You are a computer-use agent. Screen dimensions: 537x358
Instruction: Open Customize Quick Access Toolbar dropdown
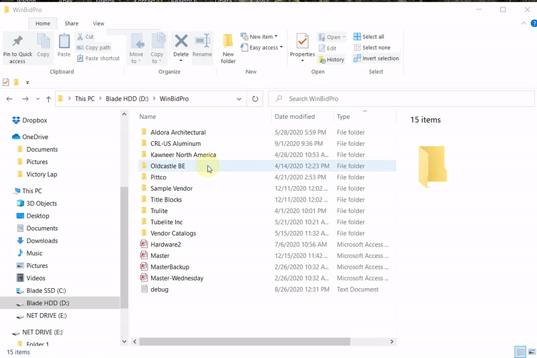click(28, 83)
